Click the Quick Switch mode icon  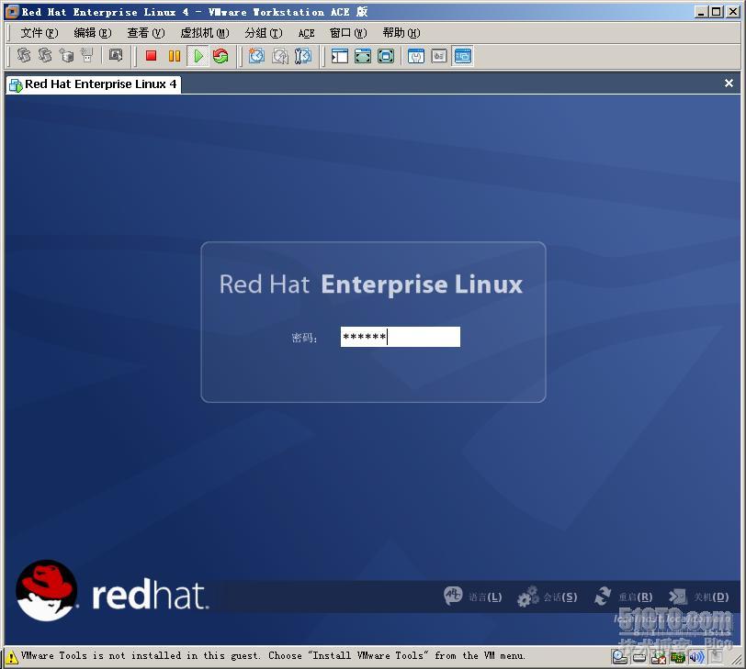coord(363,56)
